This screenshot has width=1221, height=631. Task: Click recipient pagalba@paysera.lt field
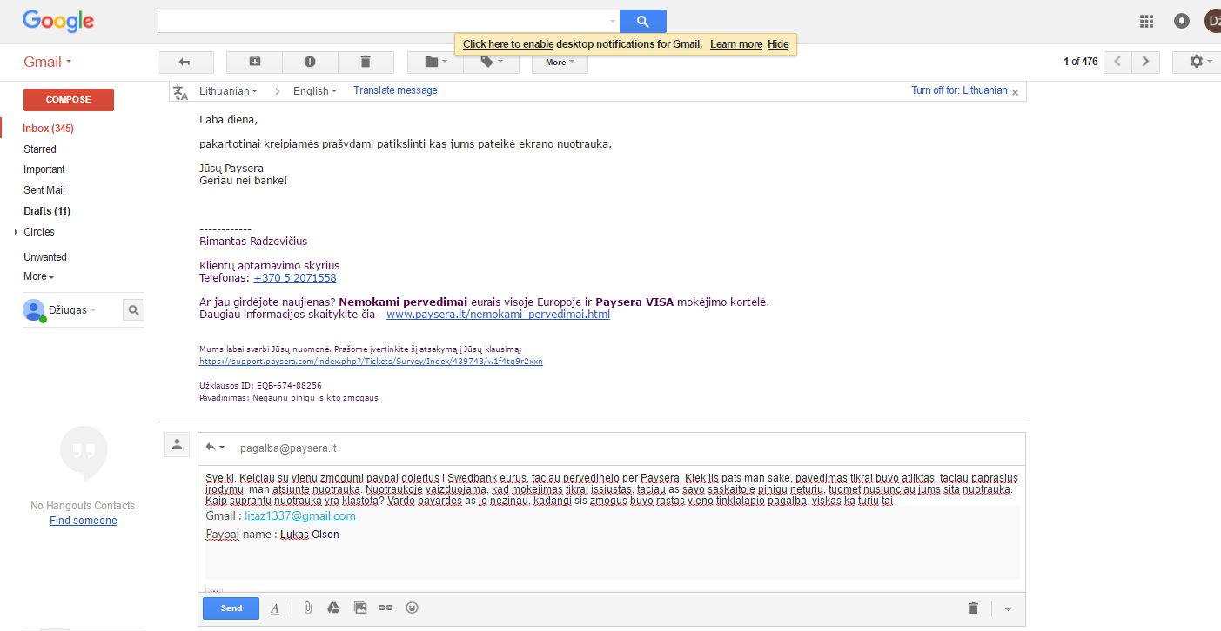click(x=288, y=448)
